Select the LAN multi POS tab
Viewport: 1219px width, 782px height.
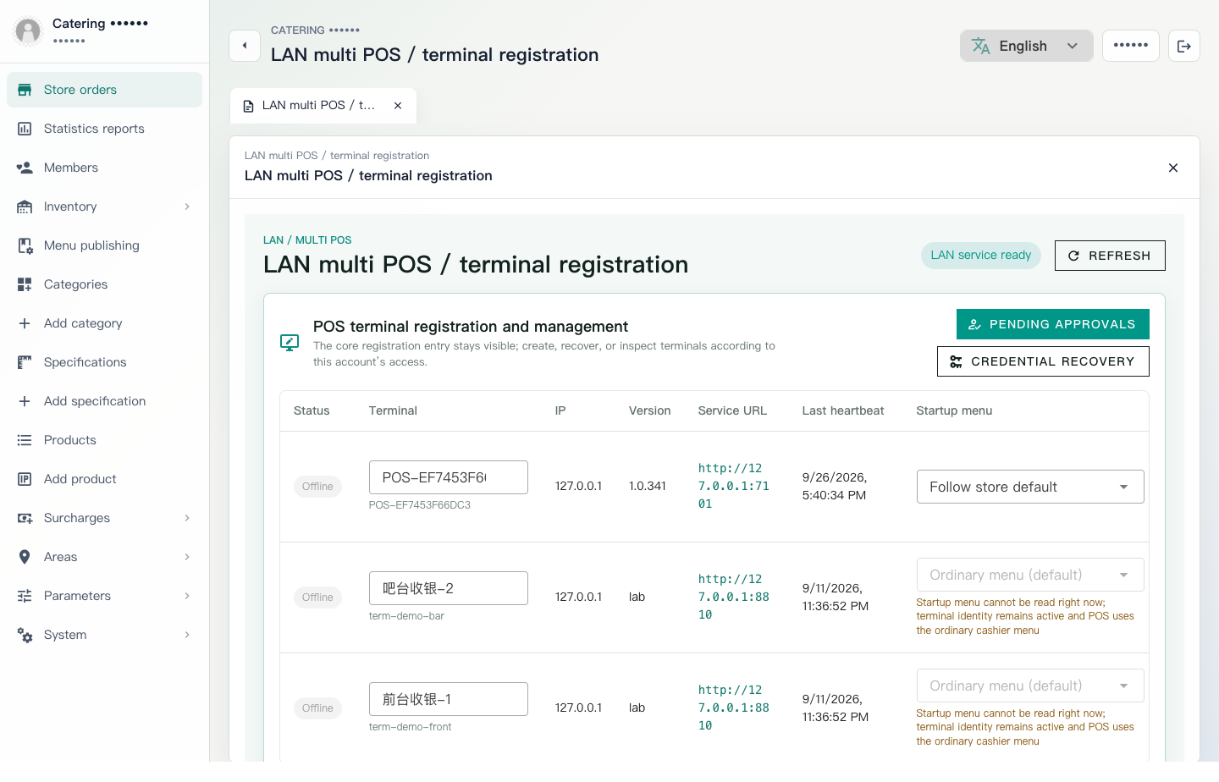(x=323, y=106)
